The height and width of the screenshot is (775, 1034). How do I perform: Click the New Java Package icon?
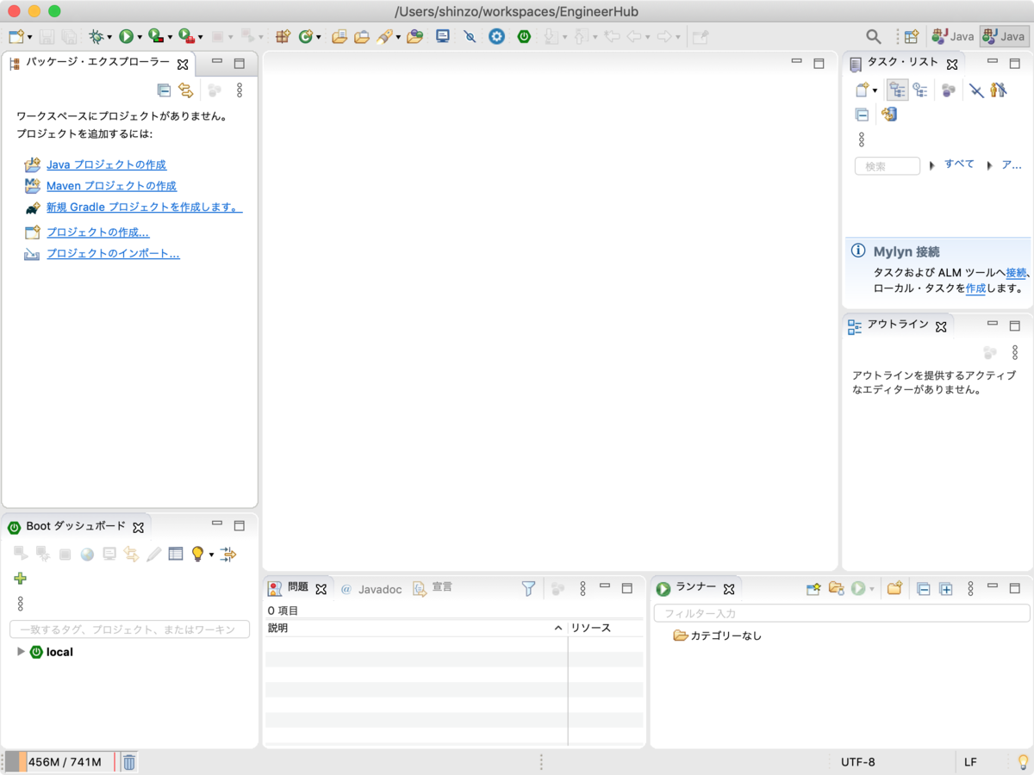pos(283,37)
